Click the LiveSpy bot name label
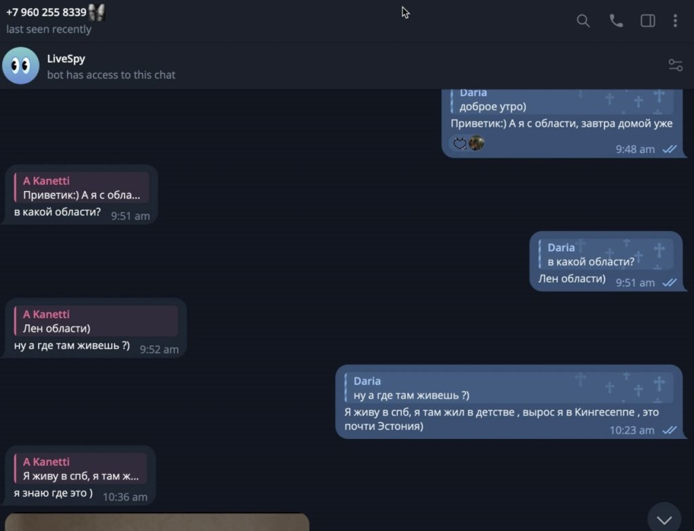Image resolution: width=694 pixels, height=531 pixels. 66,58
